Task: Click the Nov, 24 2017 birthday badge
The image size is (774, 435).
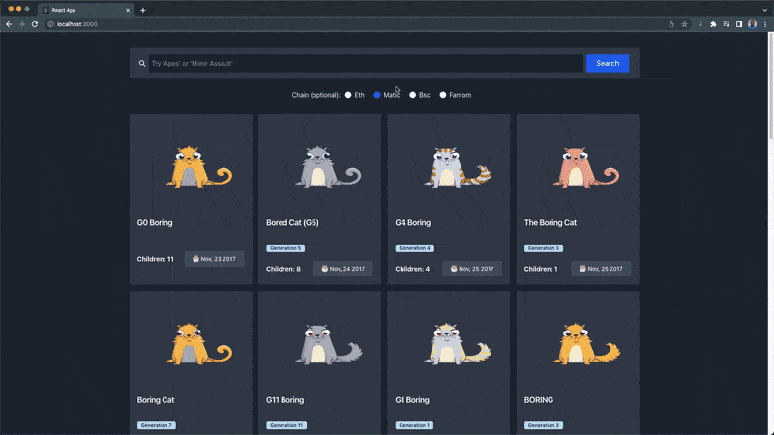Action: tap(343, 269)
